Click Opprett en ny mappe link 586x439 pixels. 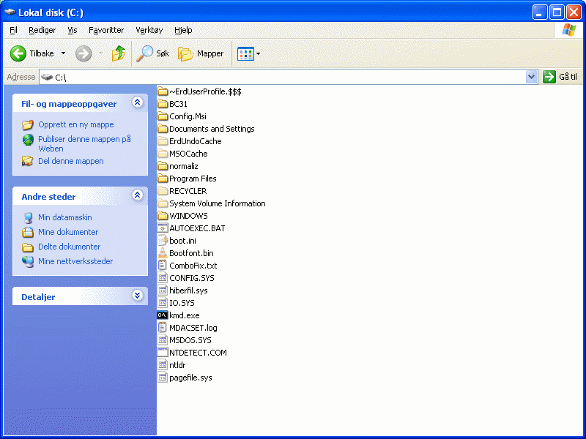coord(76,124)
